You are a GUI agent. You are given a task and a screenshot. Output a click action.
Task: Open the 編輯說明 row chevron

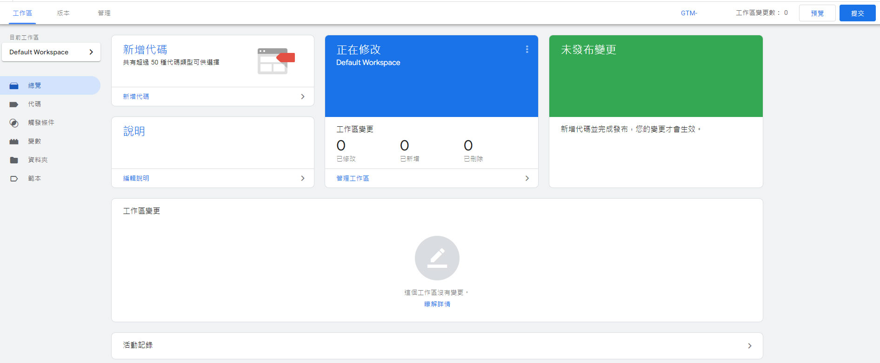coord(303,178)
